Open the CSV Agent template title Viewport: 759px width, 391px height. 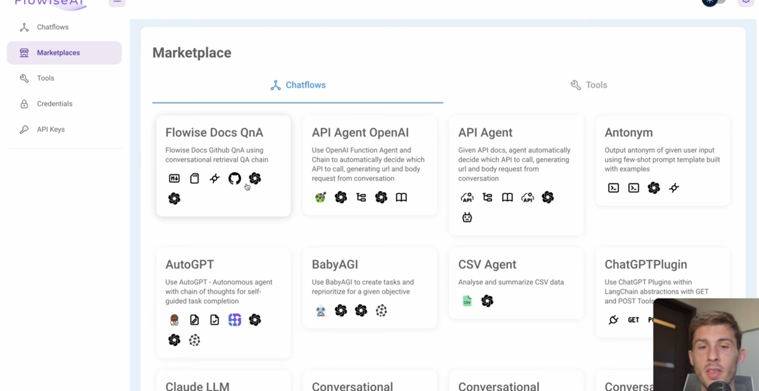point(487,264)
